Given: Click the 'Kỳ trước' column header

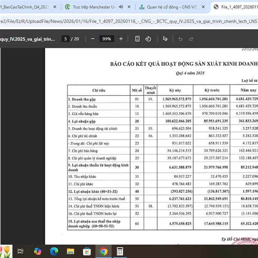Looking at the screenshot, I should pyautogui.click(x=212, y=90).
